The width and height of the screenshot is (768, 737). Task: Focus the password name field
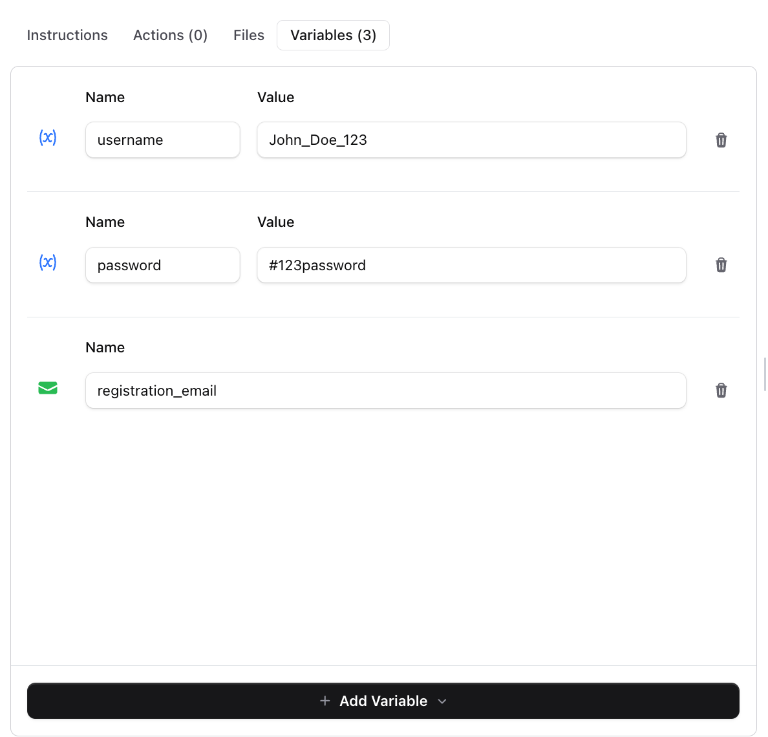coord(163,265)
